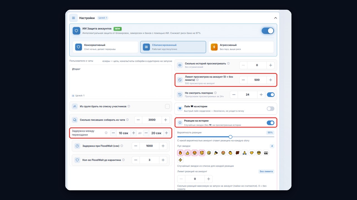
Task: Collapse the Настройки section chevron
Action: (276, 18)
